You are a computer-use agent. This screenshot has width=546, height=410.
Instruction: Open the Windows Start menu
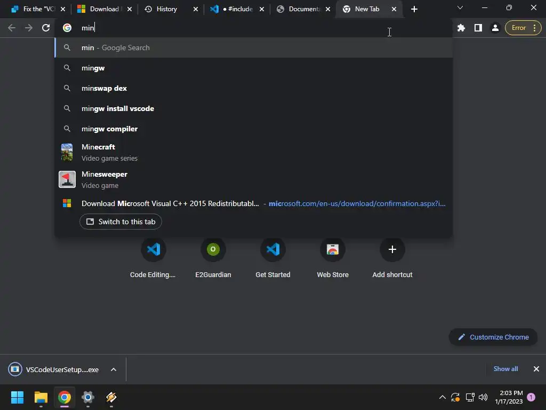[x=17, y=397]
